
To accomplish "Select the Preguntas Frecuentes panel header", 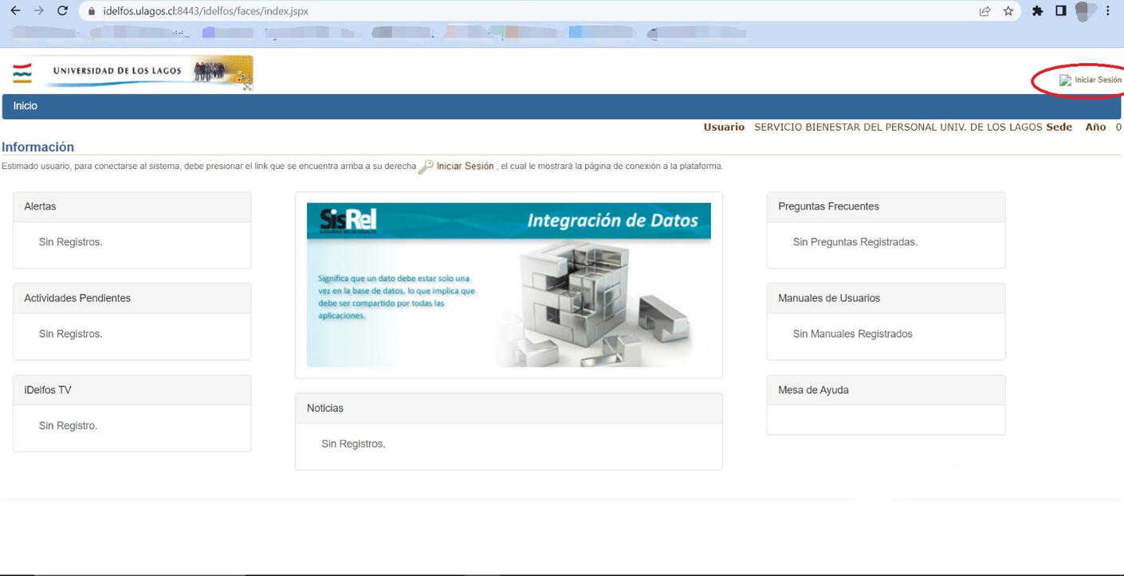I will [885, 206].
